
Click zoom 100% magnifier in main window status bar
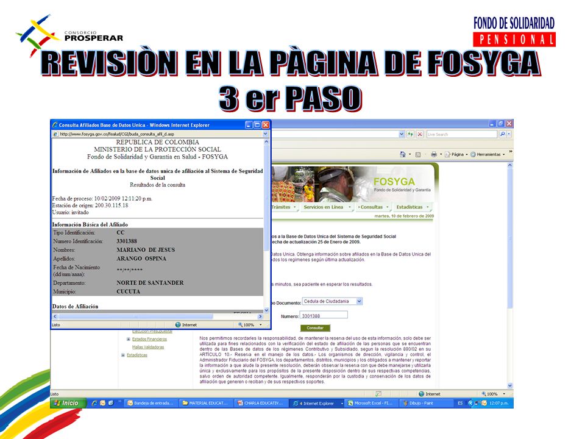click(484, 394)
